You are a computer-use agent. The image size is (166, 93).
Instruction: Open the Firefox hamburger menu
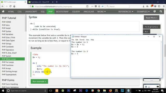(164, 6)
